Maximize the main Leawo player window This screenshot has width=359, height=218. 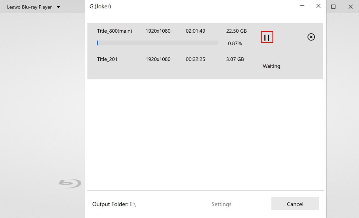(x=333, y=7)
